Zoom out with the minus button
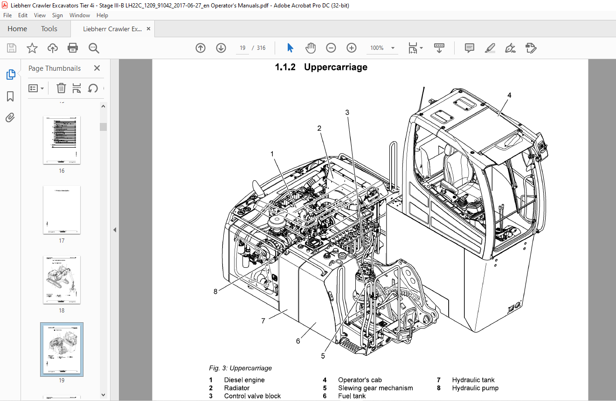The image size is (616, 401). tap(331, 48)
